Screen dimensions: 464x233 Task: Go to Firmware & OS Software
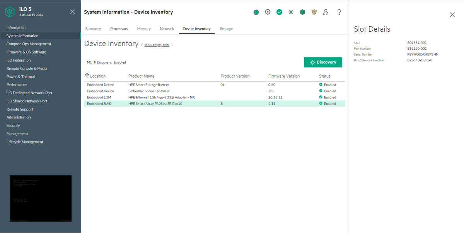[x=26, y=52]
